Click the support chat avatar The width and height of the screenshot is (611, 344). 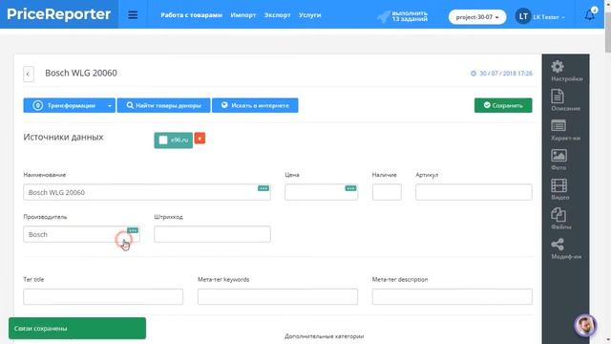[585, 325]
